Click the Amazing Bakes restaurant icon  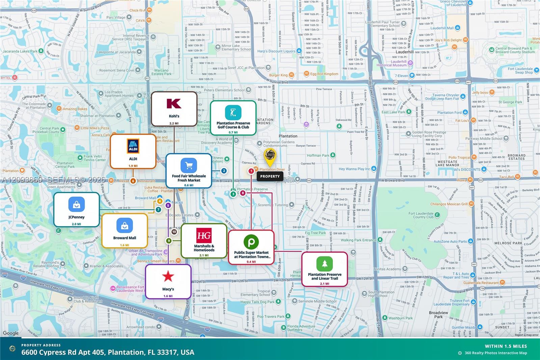(x=59, y=109)
